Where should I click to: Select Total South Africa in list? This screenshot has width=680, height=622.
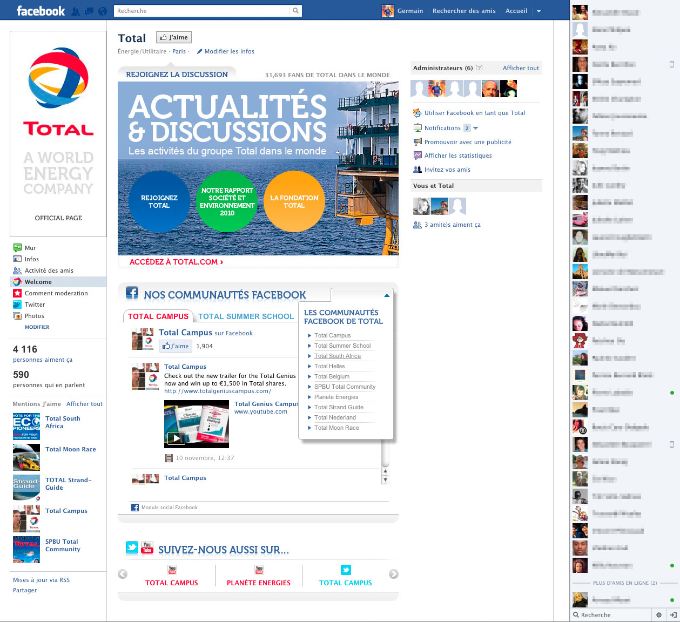click(338, 356)
